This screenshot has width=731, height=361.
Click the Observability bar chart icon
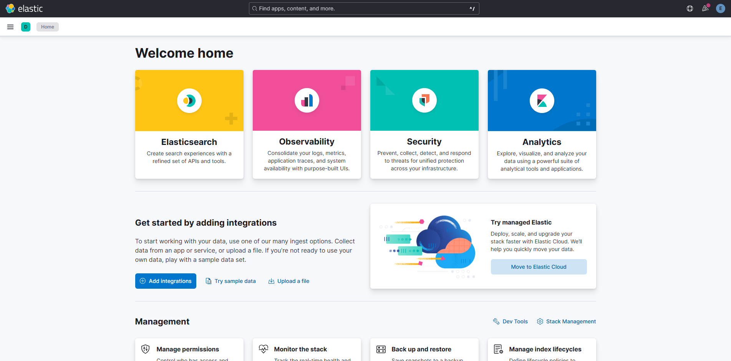(307, 101)
